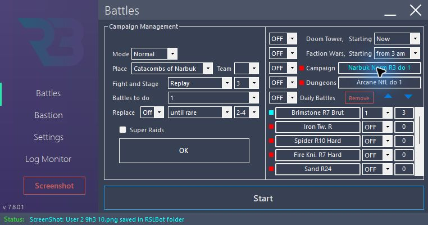This screenshot has height=225, width=428.
Task: Open Doom Tower Starting Now dropdown
Action: point(397,39)
